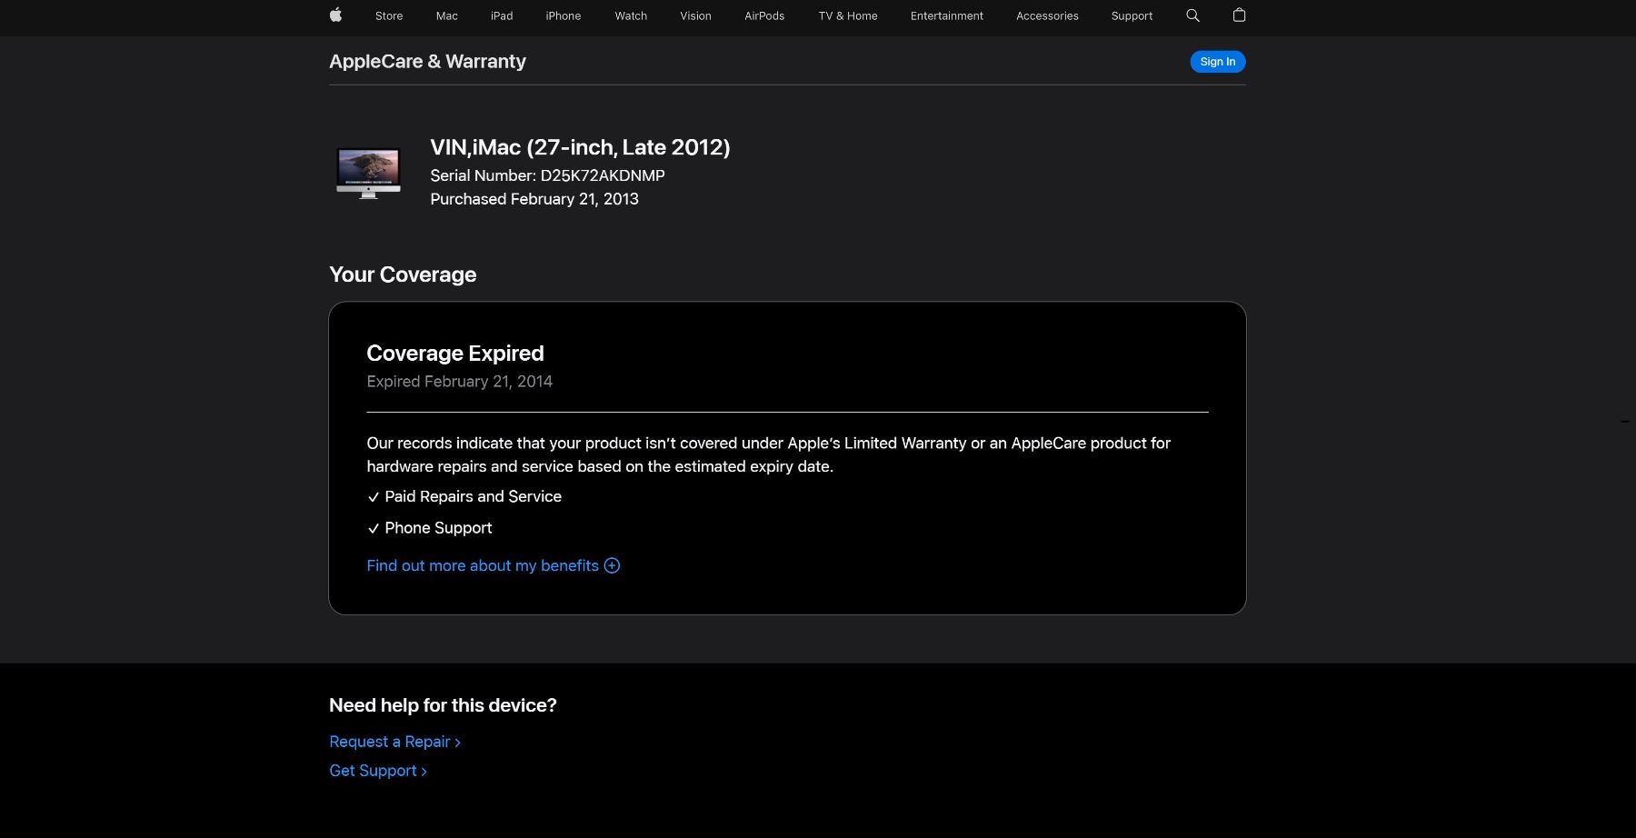
Task: Select the serial number D25K72AKDNMP text
Action: coord(603,175)
